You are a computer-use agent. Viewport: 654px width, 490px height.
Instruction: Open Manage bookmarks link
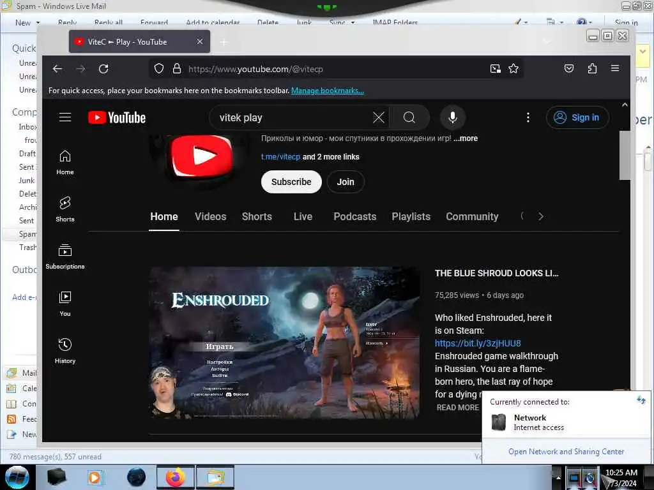coord(328,91)
